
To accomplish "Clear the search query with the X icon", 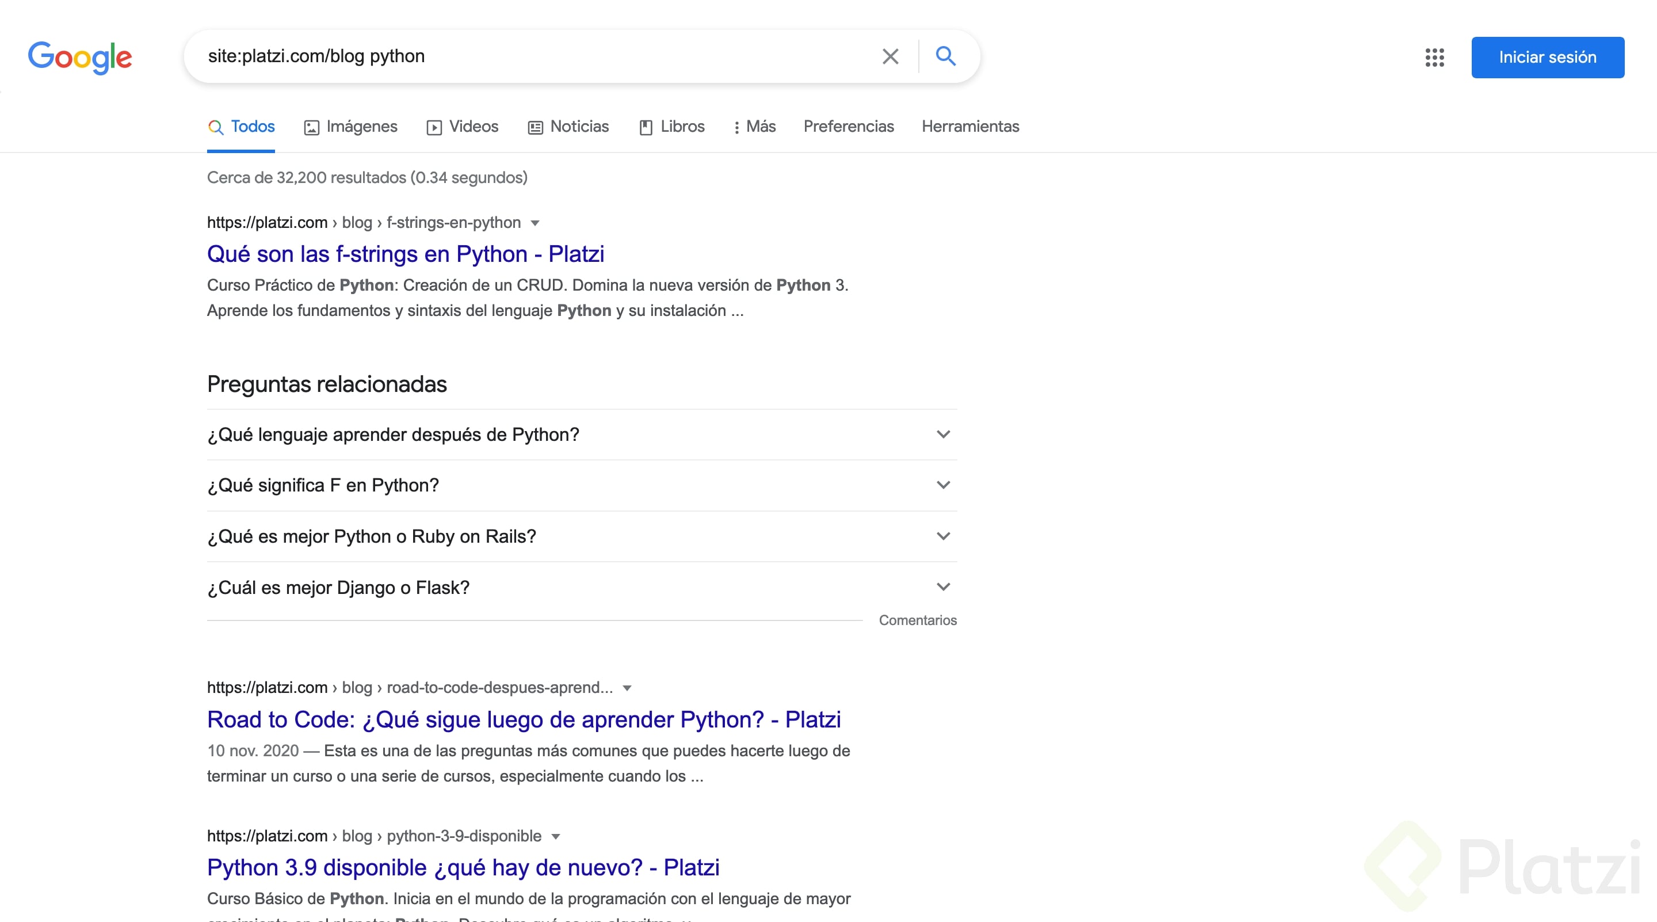I will click(x=890, y=56).
